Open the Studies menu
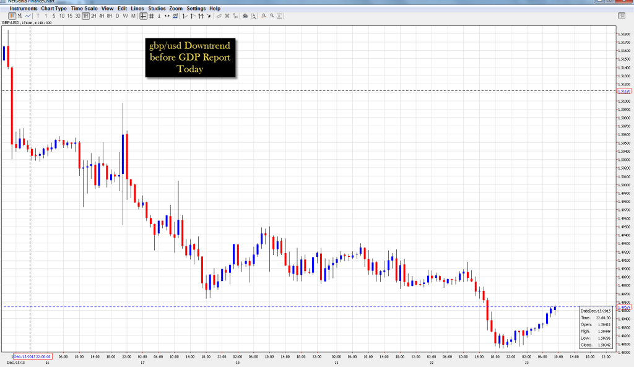Viewport: 634px width, 367px height. click(x=157, y=9)
